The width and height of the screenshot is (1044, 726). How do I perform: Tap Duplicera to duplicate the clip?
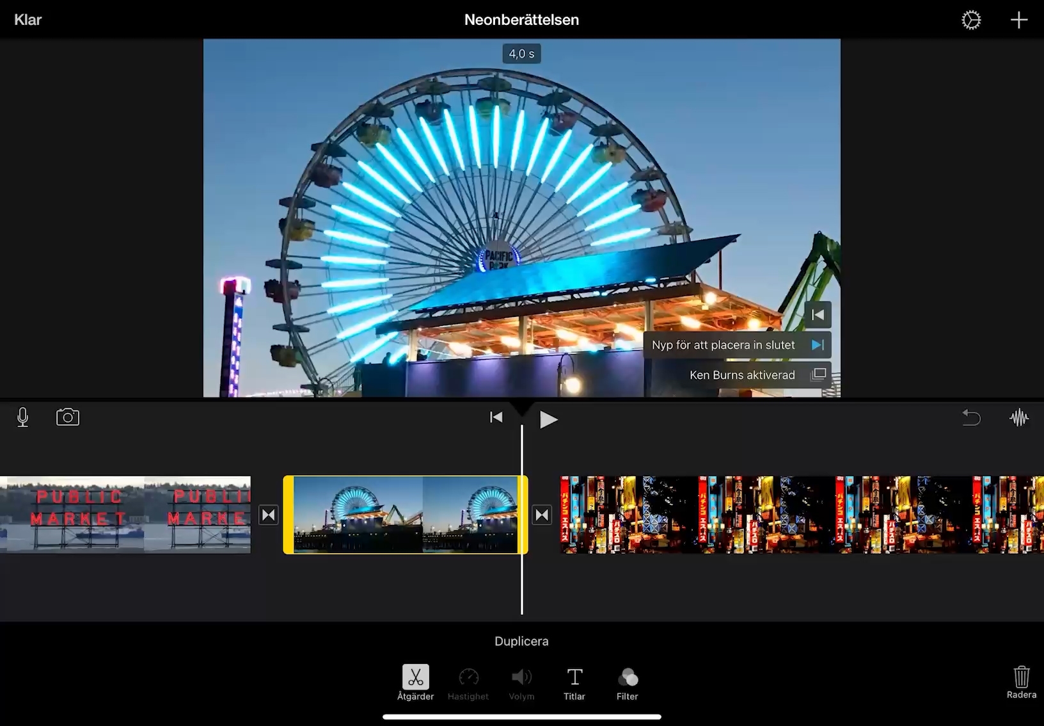pyautogui.click(x=521, y=641)
